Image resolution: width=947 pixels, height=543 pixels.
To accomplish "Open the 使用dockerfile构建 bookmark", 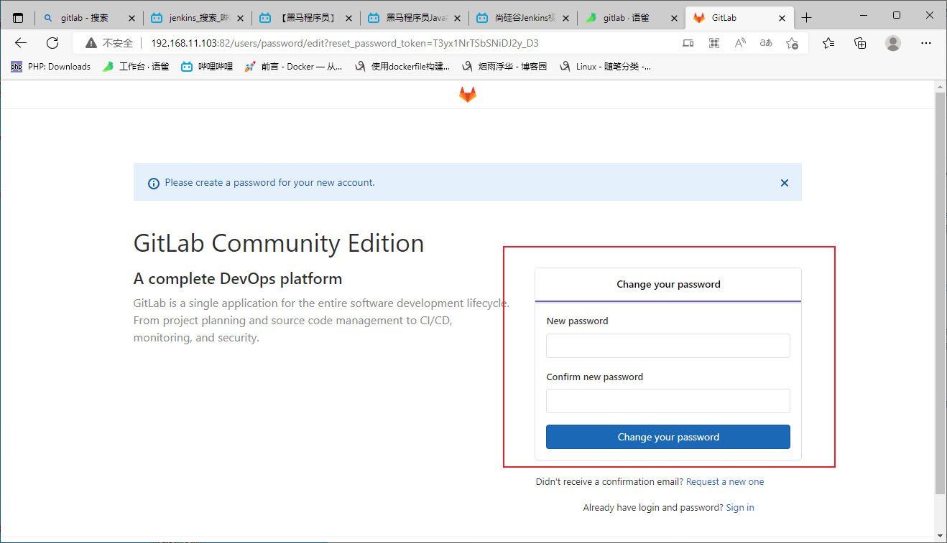I will (402, 67).
